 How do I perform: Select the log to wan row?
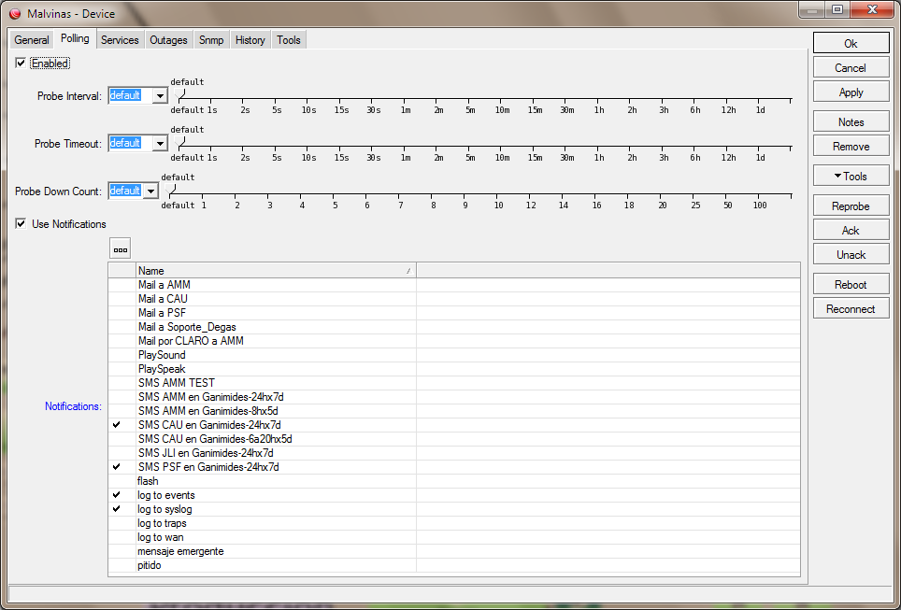454,537
